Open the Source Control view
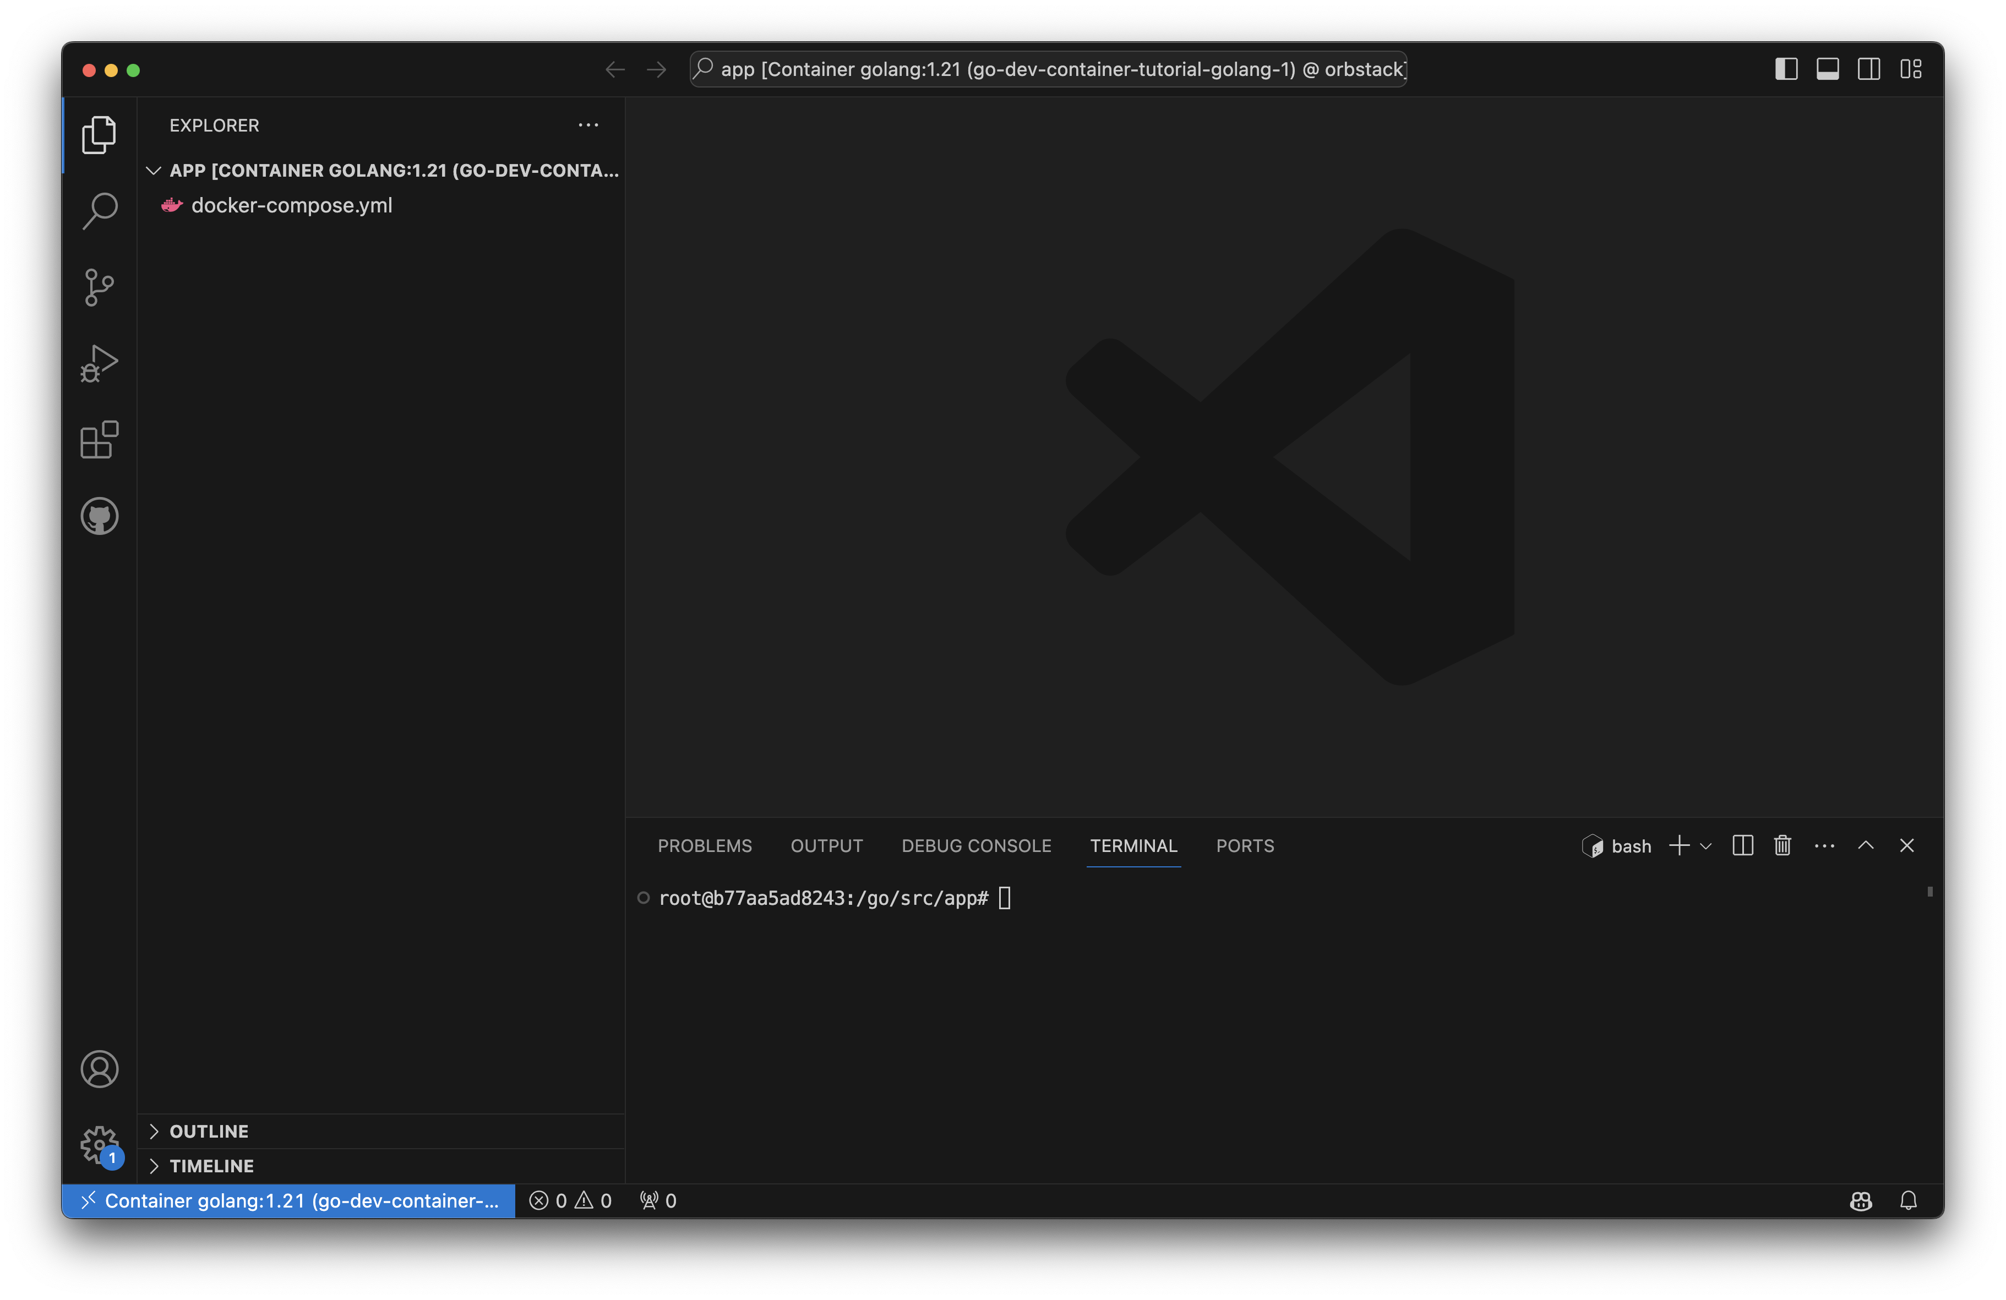 pos(99,287)
